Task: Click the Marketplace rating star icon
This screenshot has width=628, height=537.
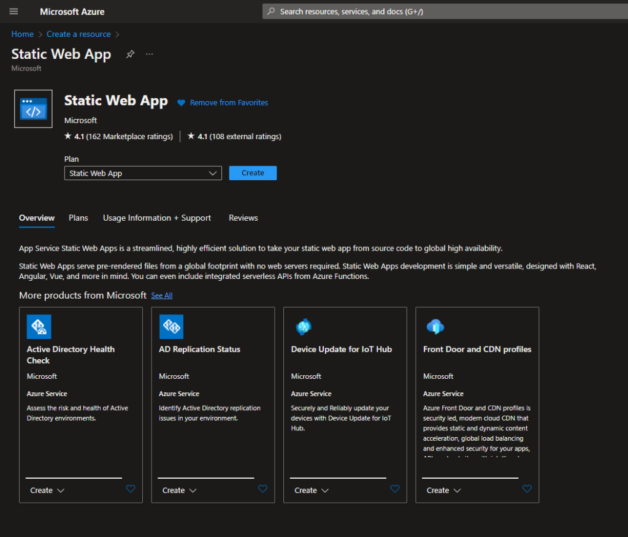Action: coord(67,136)
